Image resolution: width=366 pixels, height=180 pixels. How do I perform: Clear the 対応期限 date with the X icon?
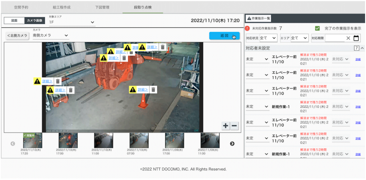click(x=348, y=38)
